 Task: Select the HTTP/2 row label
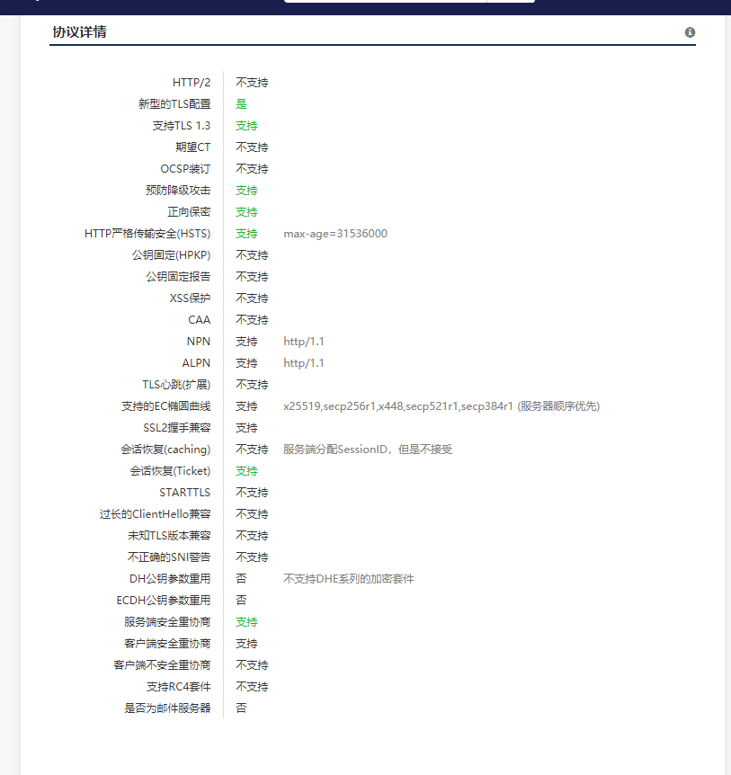[x=192, y=83]
